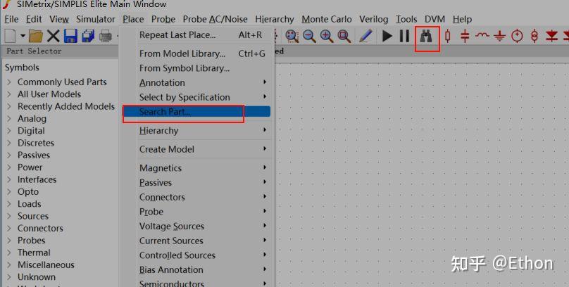This screenshot has height=287, width=569.
Task: Open the Annotation submenu
Action: click(x=196, y=82)
